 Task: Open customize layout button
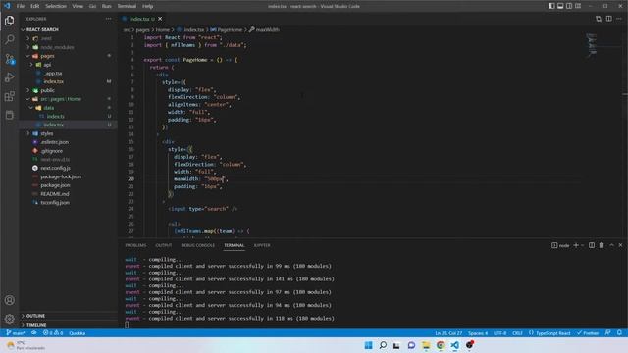[x=578, y=6]
